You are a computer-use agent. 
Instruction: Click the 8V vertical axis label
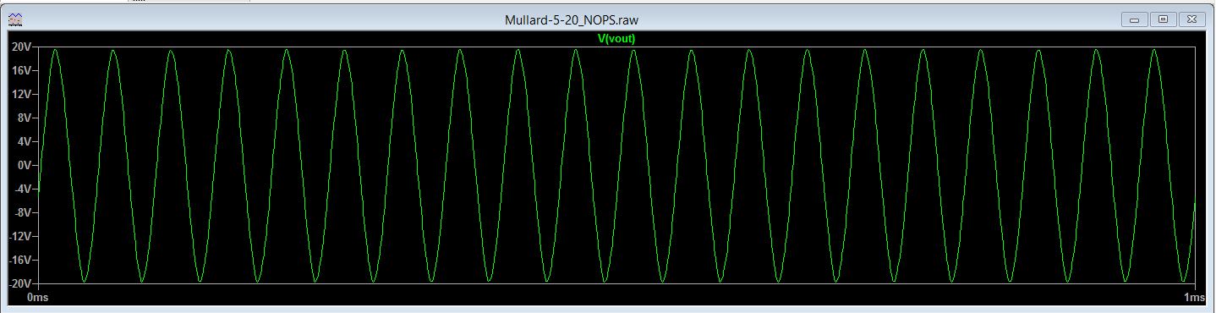coord(25,118)
